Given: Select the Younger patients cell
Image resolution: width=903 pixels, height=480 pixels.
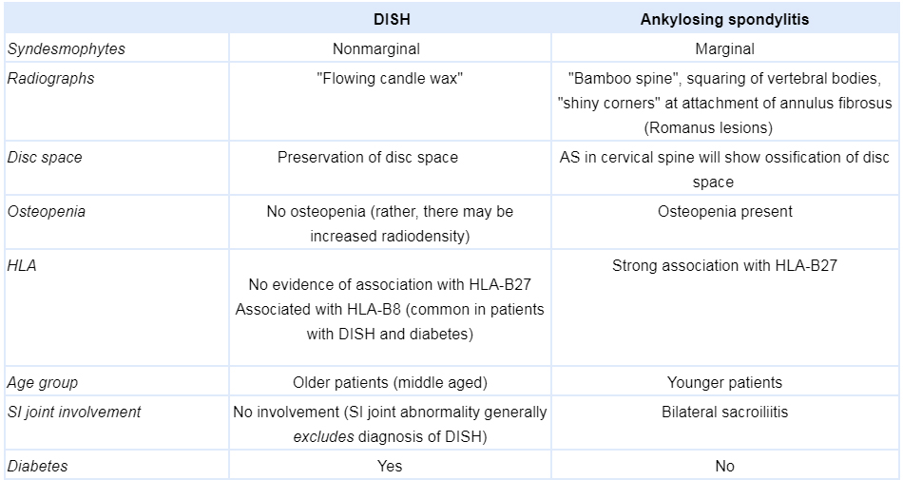Looking at the screenshot, I should tap(725, 382).
